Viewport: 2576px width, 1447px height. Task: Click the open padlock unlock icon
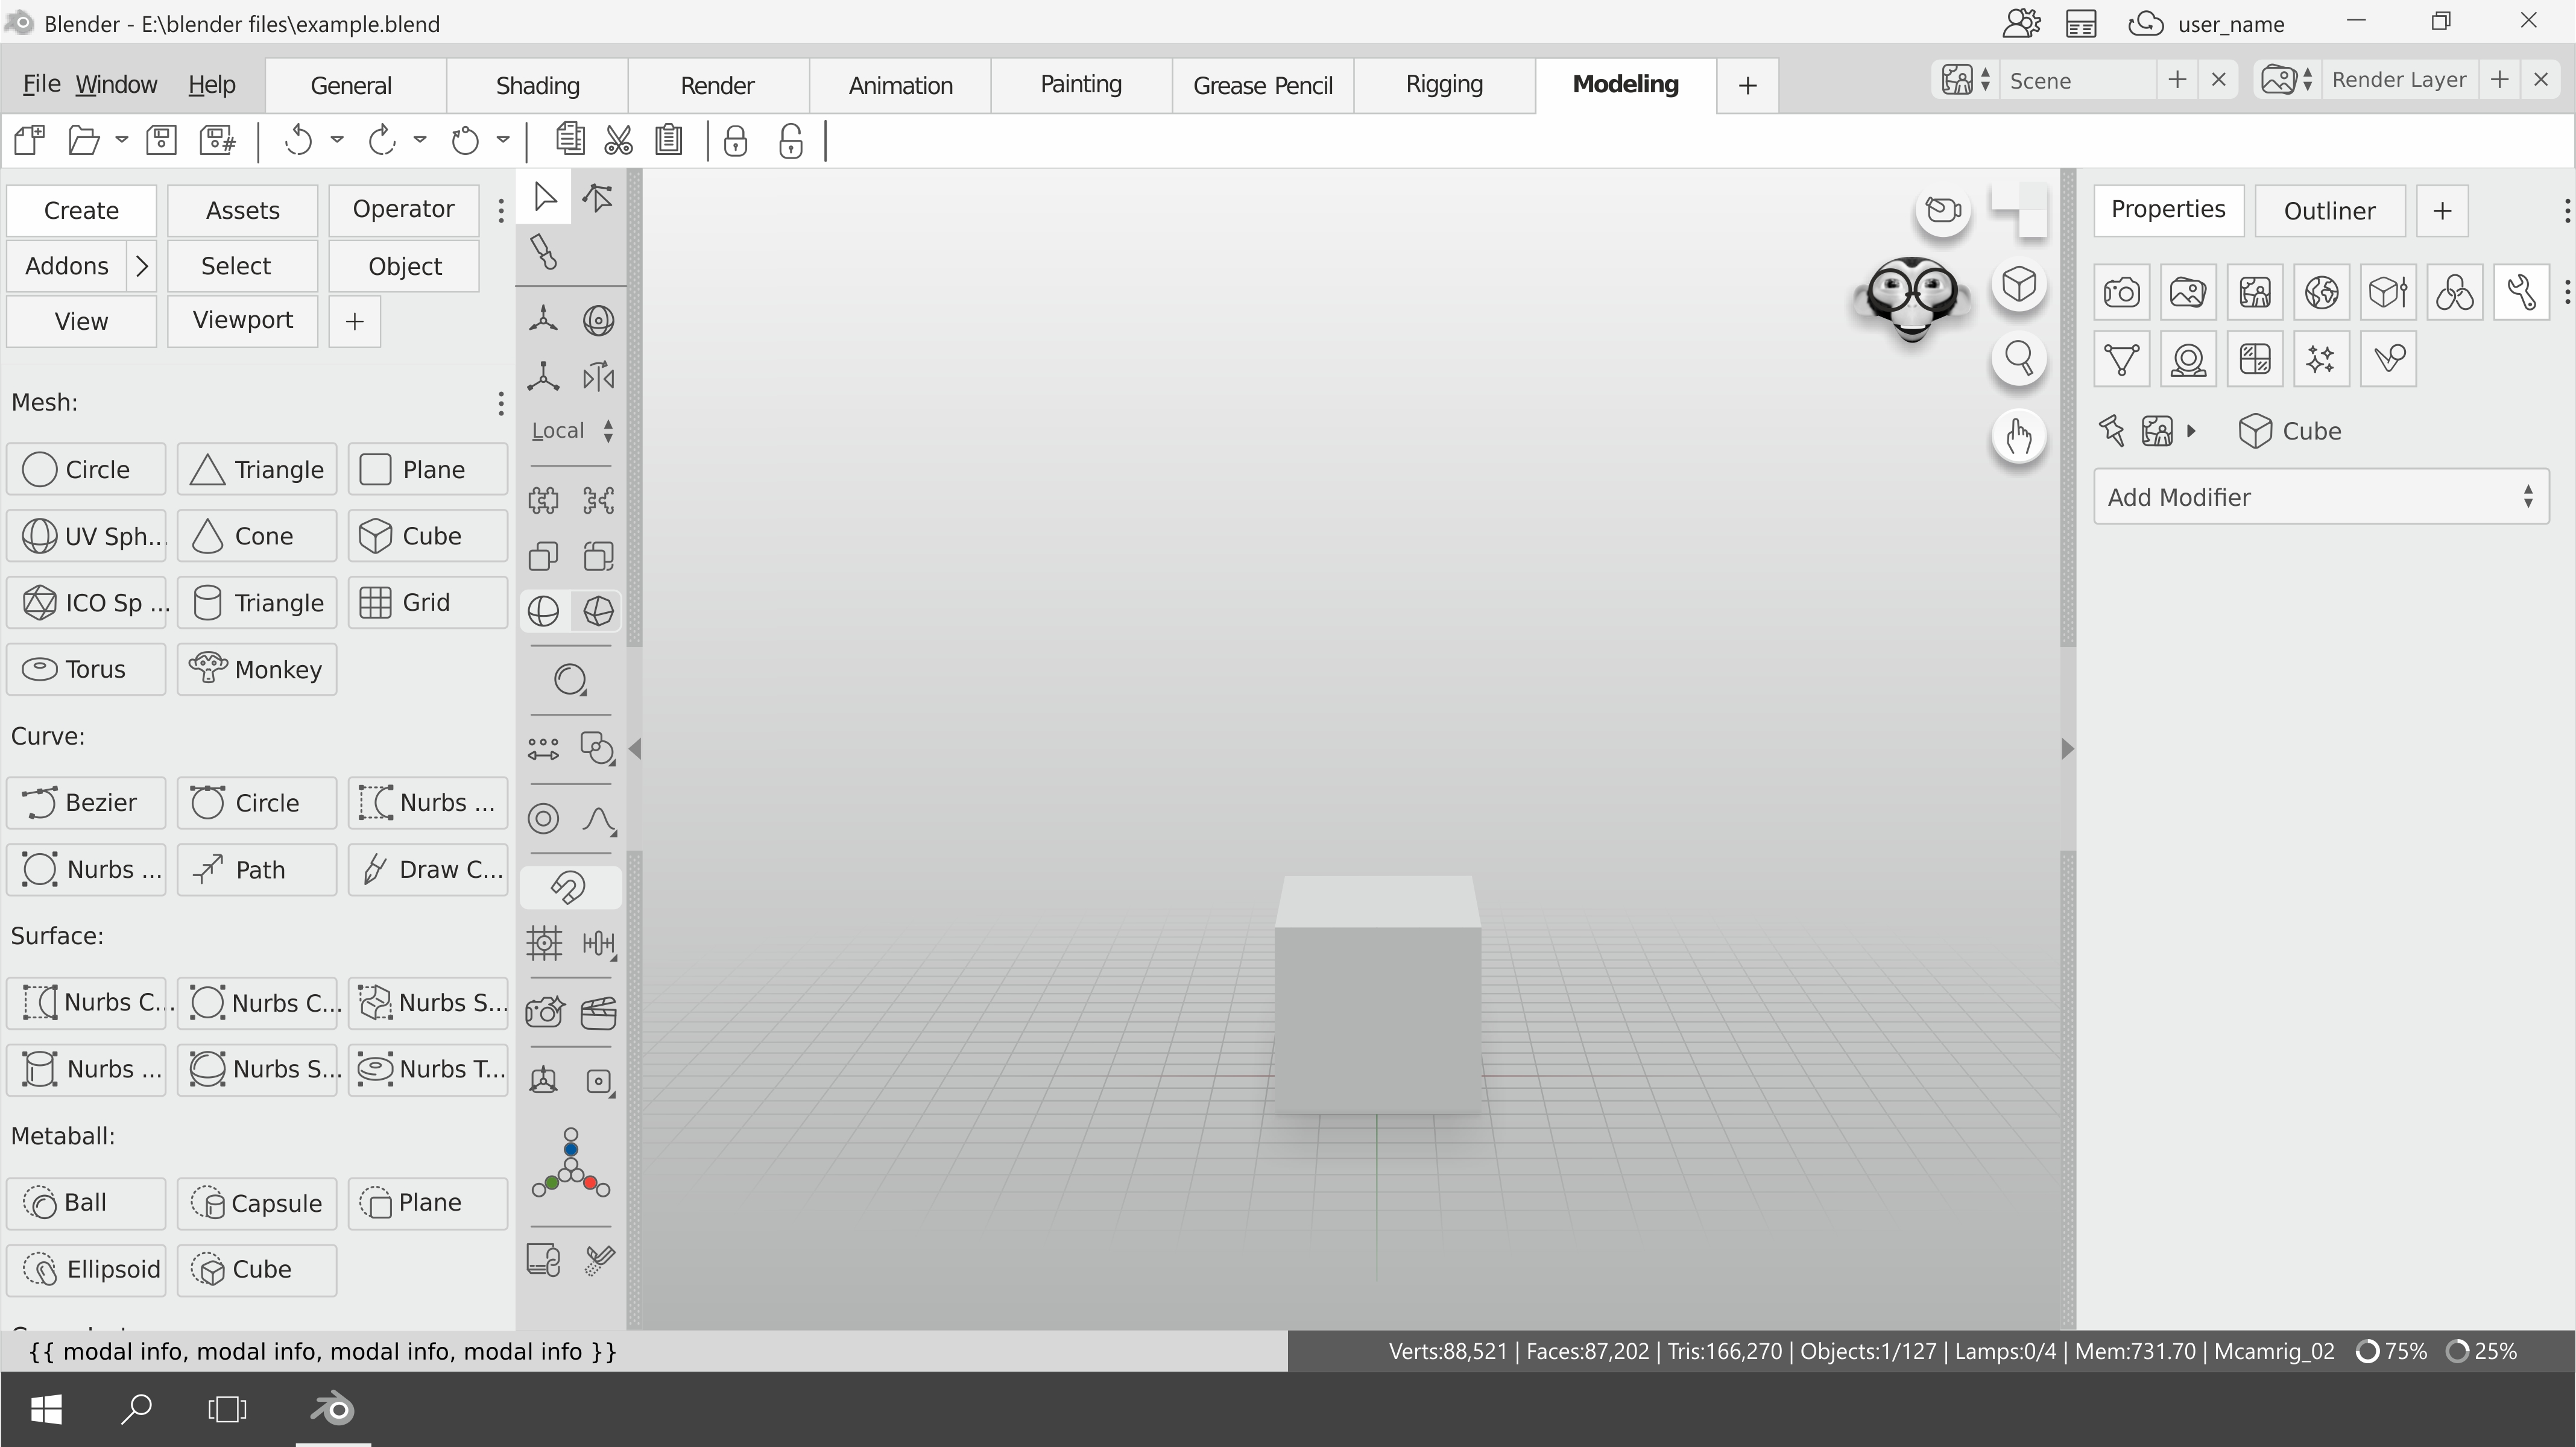pos(791,141)
